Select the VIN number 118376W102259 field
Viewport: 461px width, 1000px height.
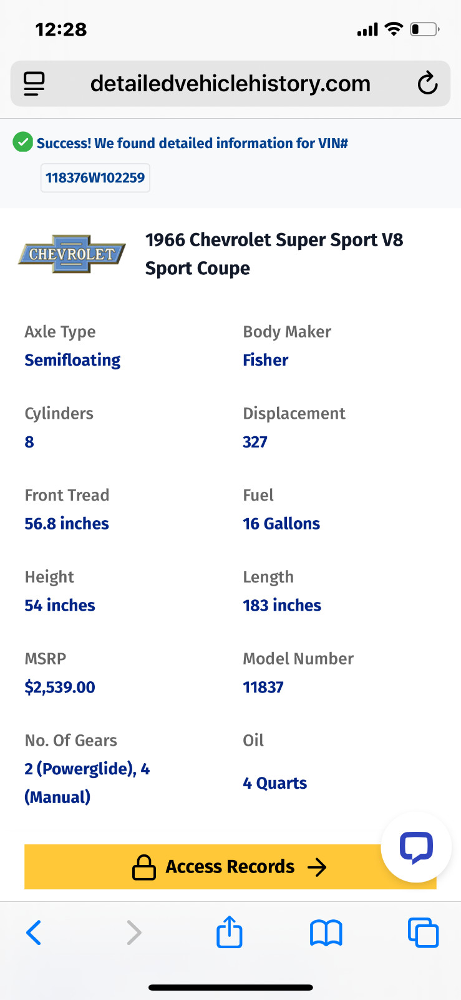pos(95,178)
